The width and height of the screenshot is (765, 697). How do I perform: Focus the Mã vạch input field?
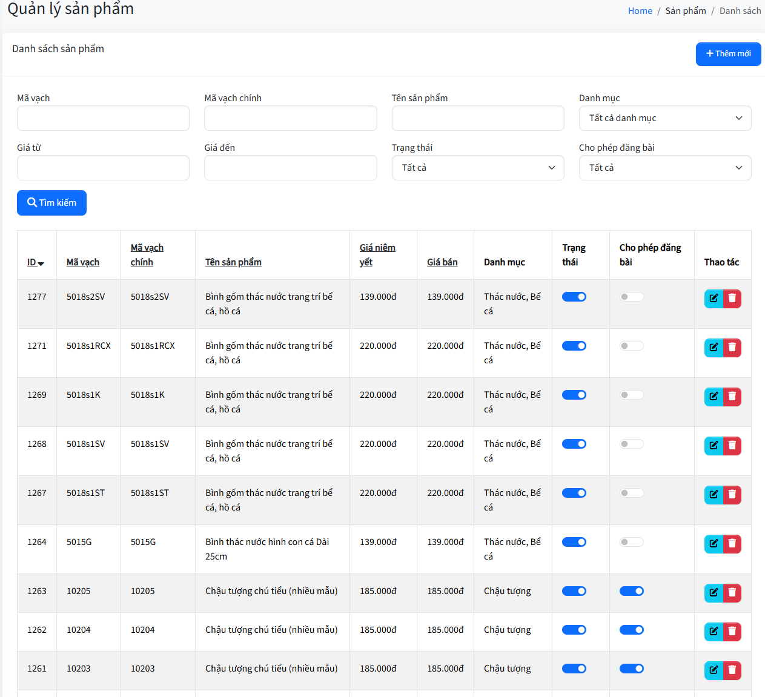coord(103,118)
